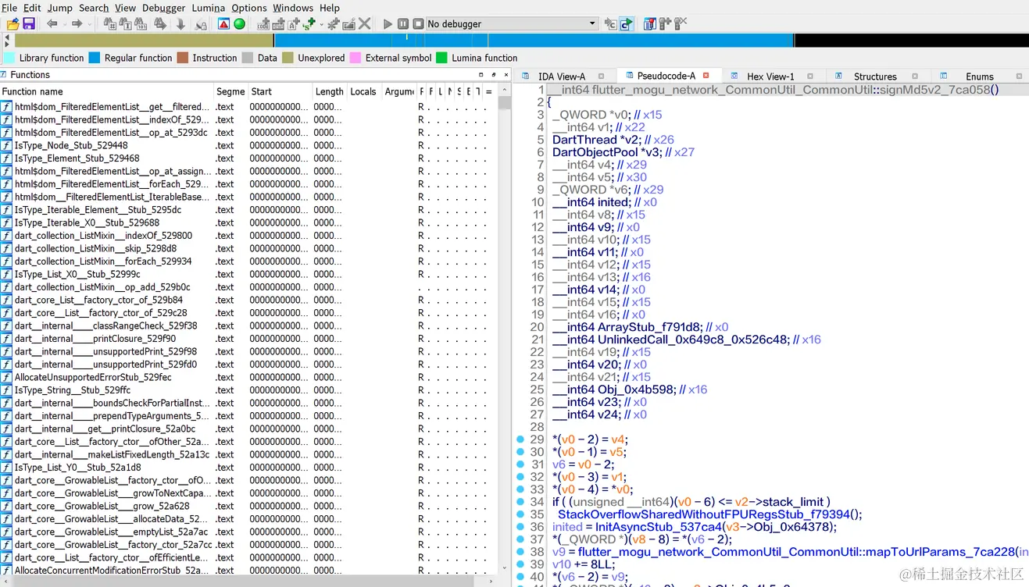Click the function icon beside dart_core_List__factory_ctor_of_529b84

[6, 300]
